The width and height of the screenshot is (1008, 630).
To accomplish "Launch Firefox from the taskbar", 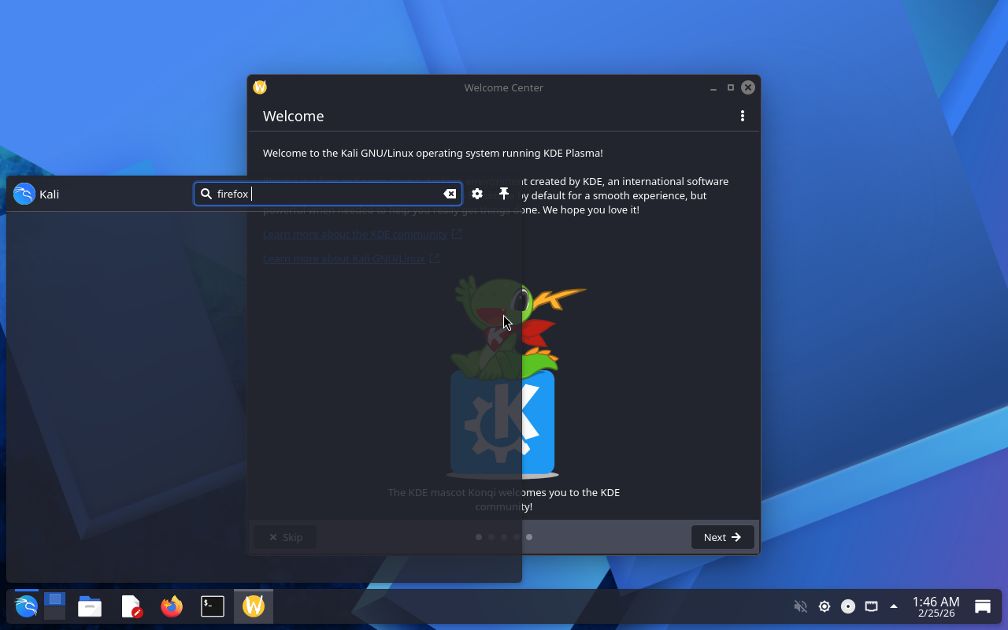I will point(172,606).
